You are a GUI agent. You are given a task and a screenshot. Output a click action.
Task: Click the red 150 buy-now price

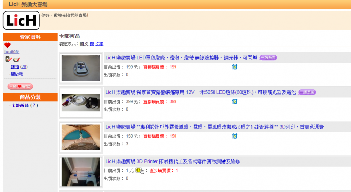[173, 136]
